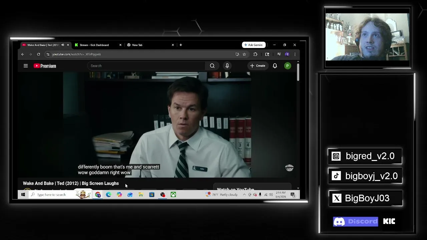Open Outlook from the taskbar
Screen dimensions: 427x240
point(130,195)
